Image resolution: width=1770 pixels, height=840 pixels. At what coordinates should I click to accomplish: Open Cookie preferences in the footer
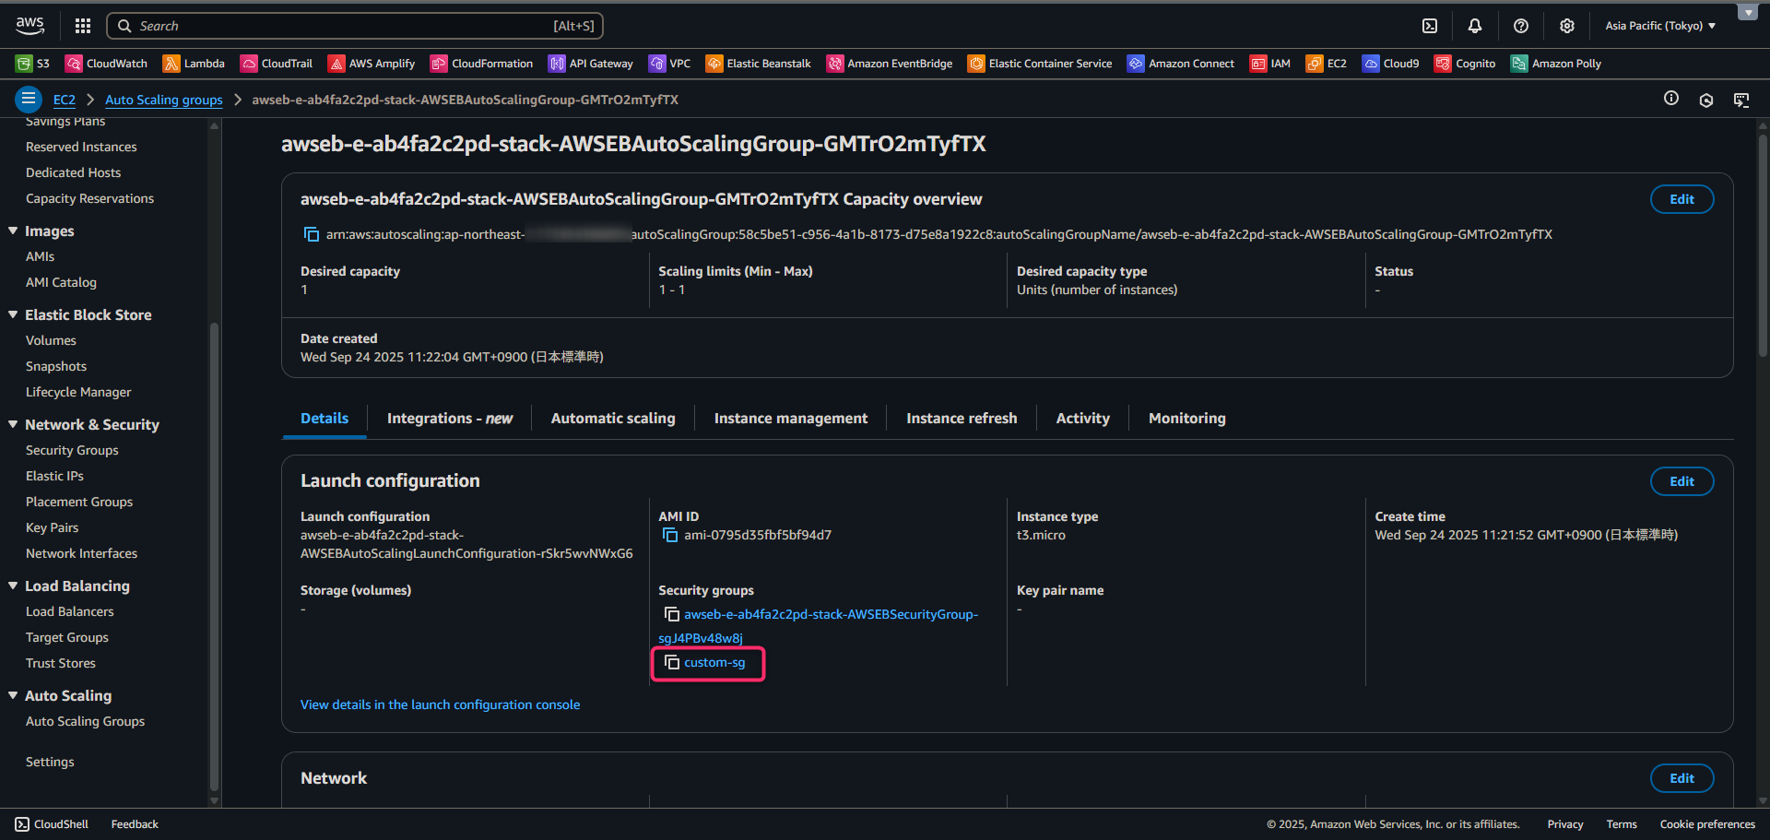[1707, 824]
